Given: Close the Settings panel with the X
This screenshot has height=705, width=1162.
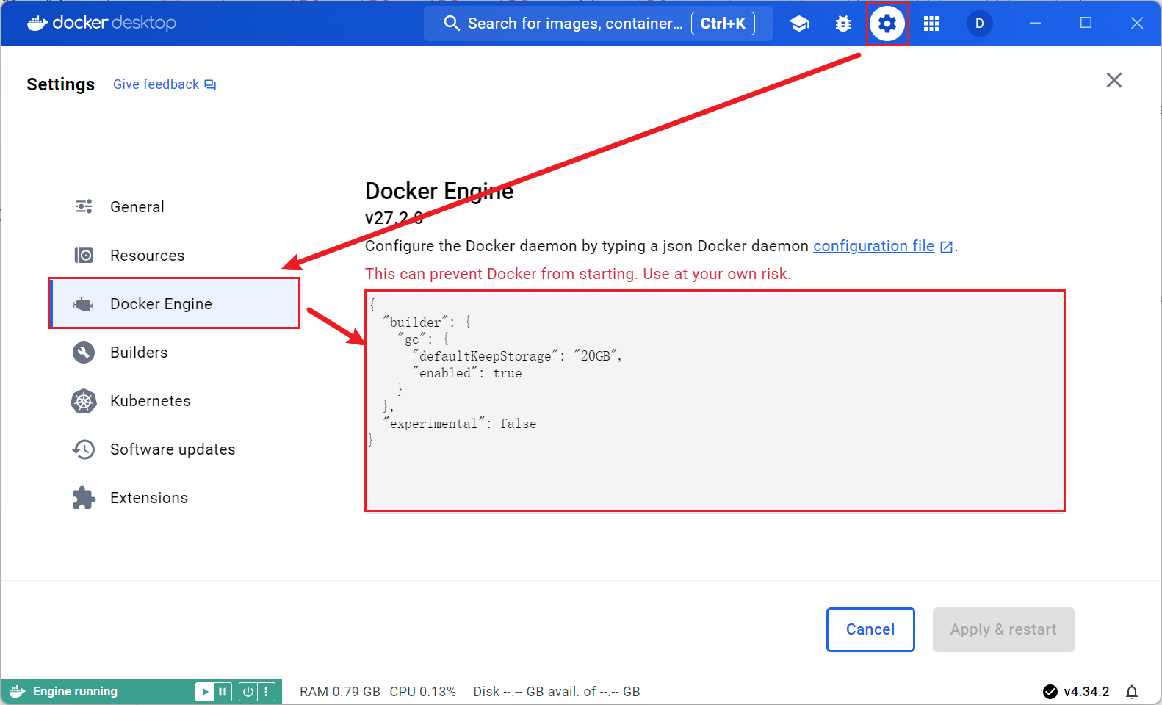Looking at the screenshot, I should coord(1114,80).
